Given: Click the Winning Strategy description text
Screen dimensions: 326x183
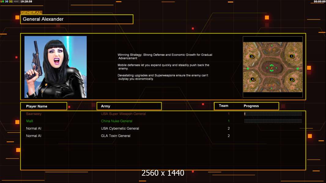Looking at the screenshot, I should point(165,56).
